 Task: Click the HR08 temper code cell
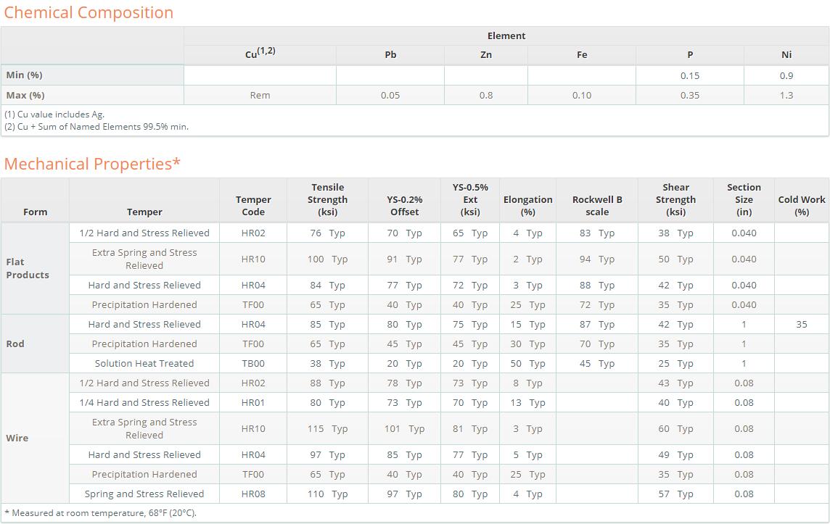point(253,494)
